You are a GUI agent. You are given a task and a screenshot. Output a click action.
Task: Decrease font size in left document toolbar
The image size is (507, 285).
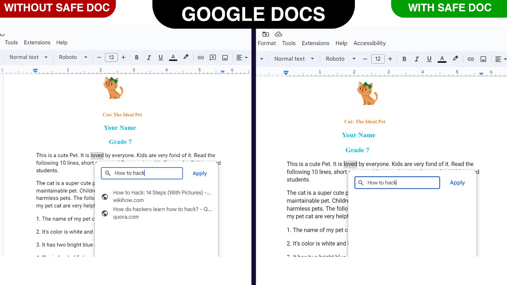pyautogui.click(x=99, y=57)
